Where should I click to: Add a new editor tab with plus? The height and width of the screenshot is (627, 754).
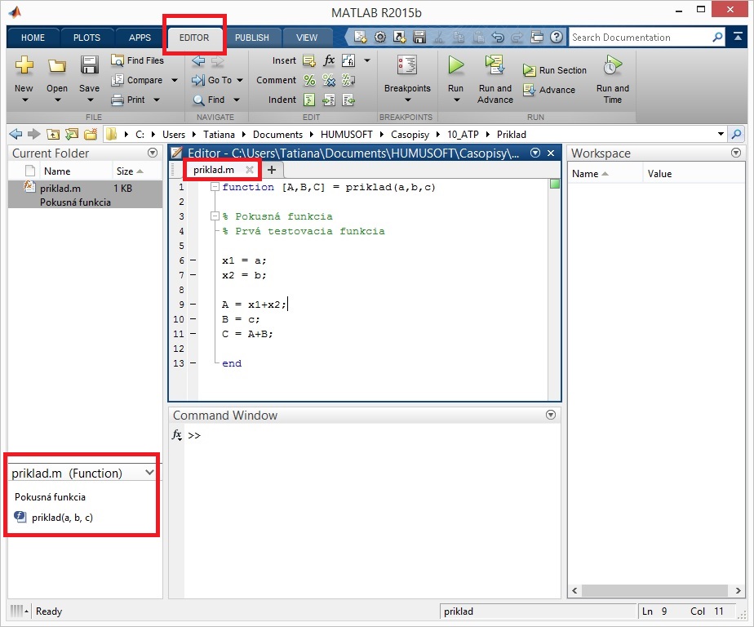point(272,169)
